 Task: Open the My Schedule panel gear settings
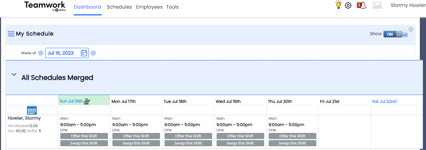[411, 29]
